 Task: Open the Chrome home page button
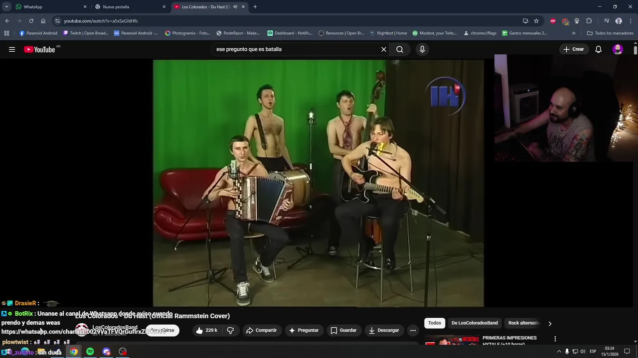(x=43, y=21)
